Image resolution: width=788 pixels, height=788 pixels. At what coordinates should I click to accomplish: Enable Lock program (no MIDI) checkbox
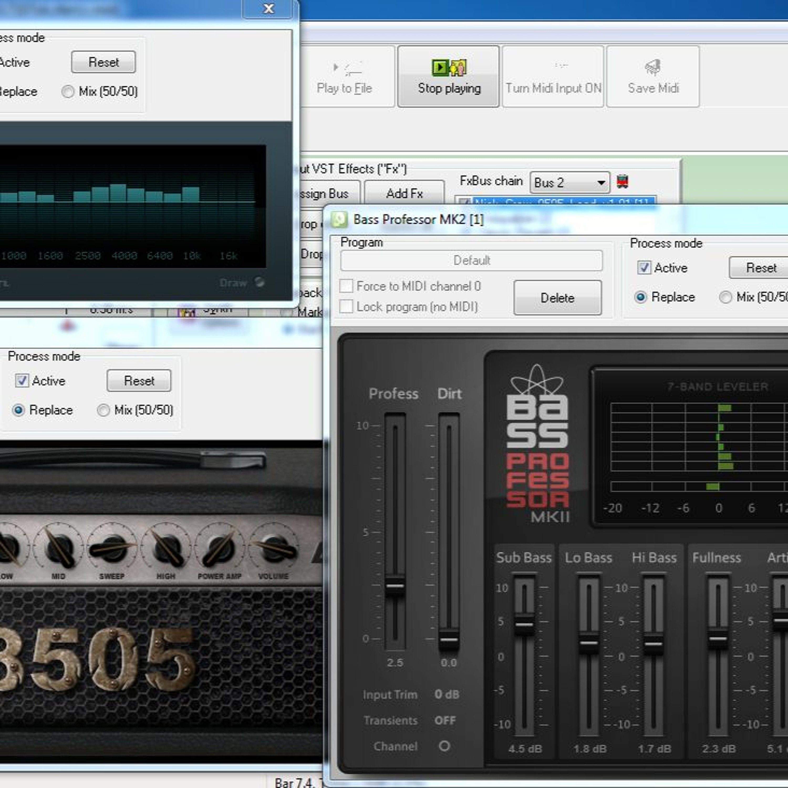point(346,306)
